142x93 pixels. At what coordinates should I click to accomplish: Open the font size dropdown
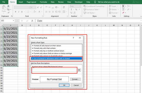click(x=35, y=7)
